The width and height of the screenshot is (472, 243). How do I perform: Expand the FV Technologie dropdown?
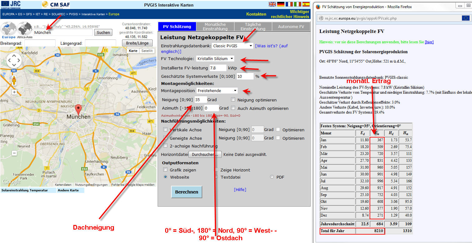coord(215,58)
